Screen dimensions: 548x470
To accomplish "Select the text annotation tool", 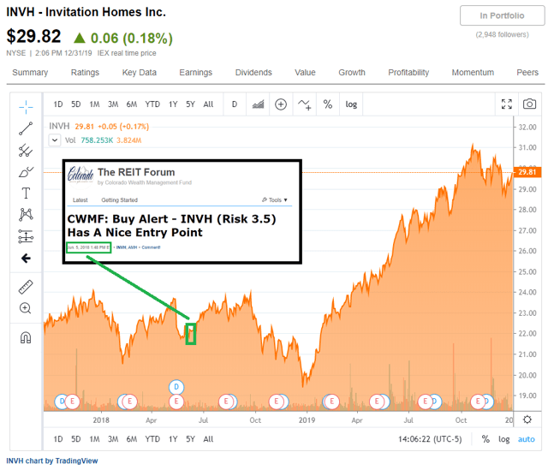I will coord(26,193).
